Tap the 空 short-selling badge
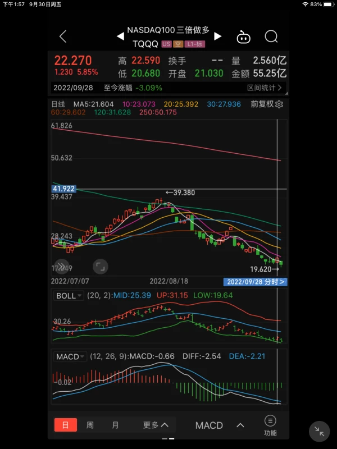337x449 pixels. tap(178, 44)
